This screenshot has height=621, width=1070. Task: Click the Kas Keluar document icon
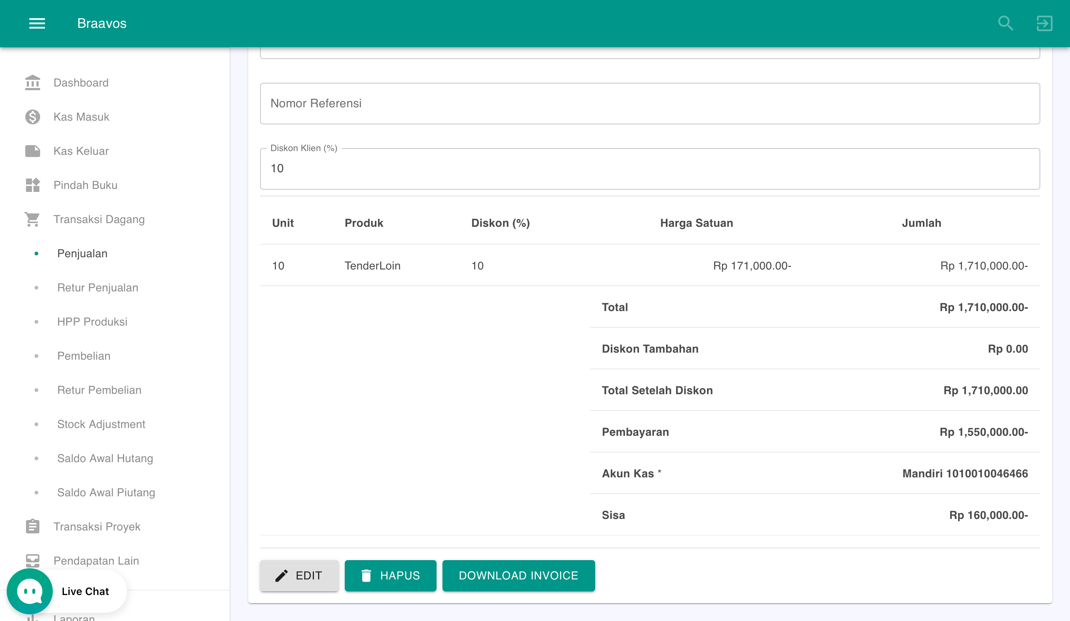[x=32, y=151]
